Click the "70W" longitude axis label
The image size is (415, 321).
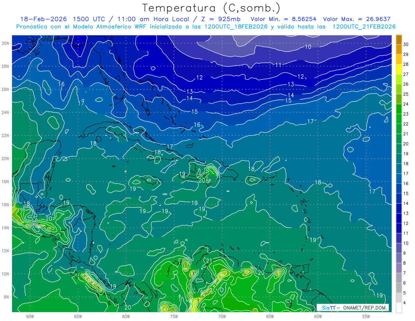[x=222, y=316]
